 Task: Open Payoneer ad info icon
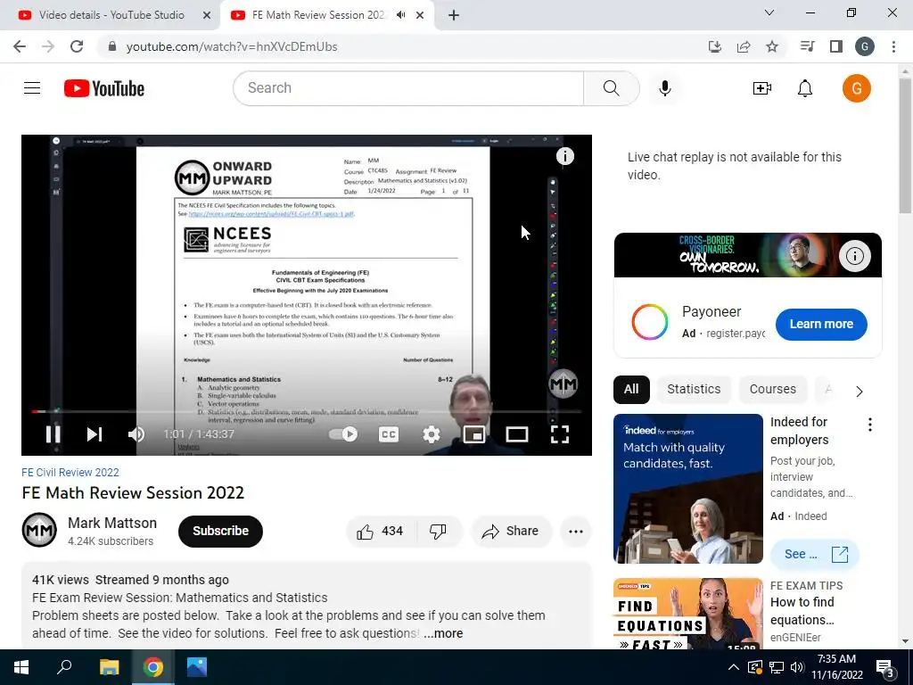[854, 256]
